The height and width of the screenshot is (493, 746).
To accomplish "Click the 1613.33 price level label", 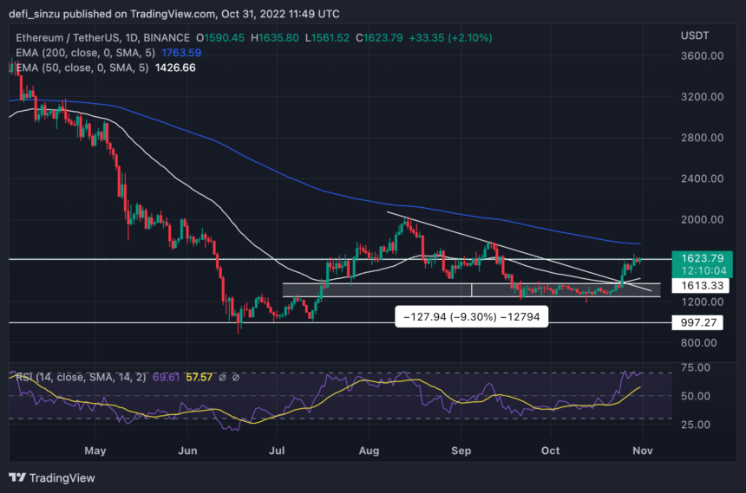I will click(700, 285).
